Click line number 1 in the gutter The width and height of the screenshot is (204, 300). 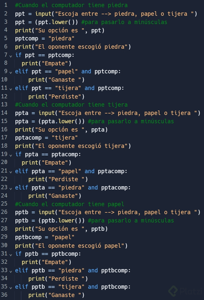coord(6,5)
